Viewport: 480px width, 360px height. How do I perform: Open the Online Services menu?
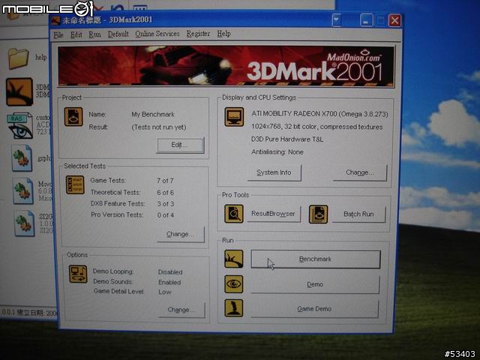(157, 34)
